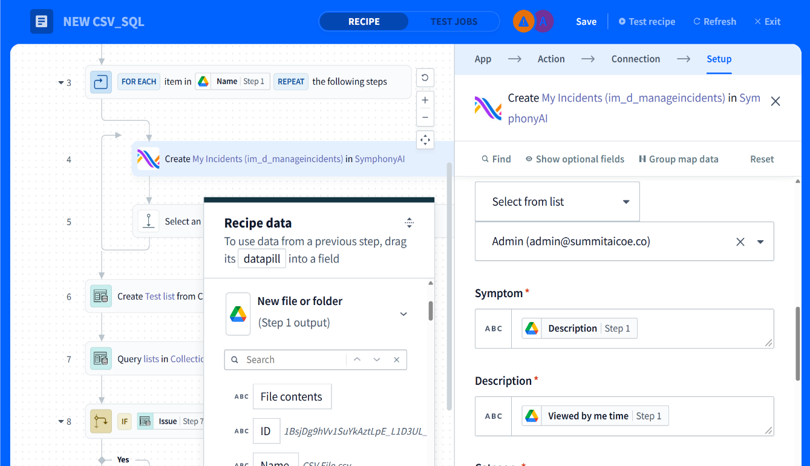Switch to TEST JOBS view
Image resolution: width=810 pixels, height=466 pixels.
point(454,22)
